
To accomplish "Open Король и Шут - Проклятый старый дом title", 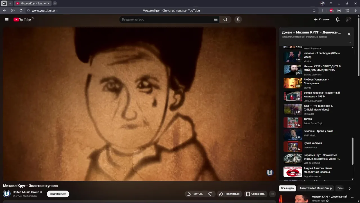I will tap(322, 157).
